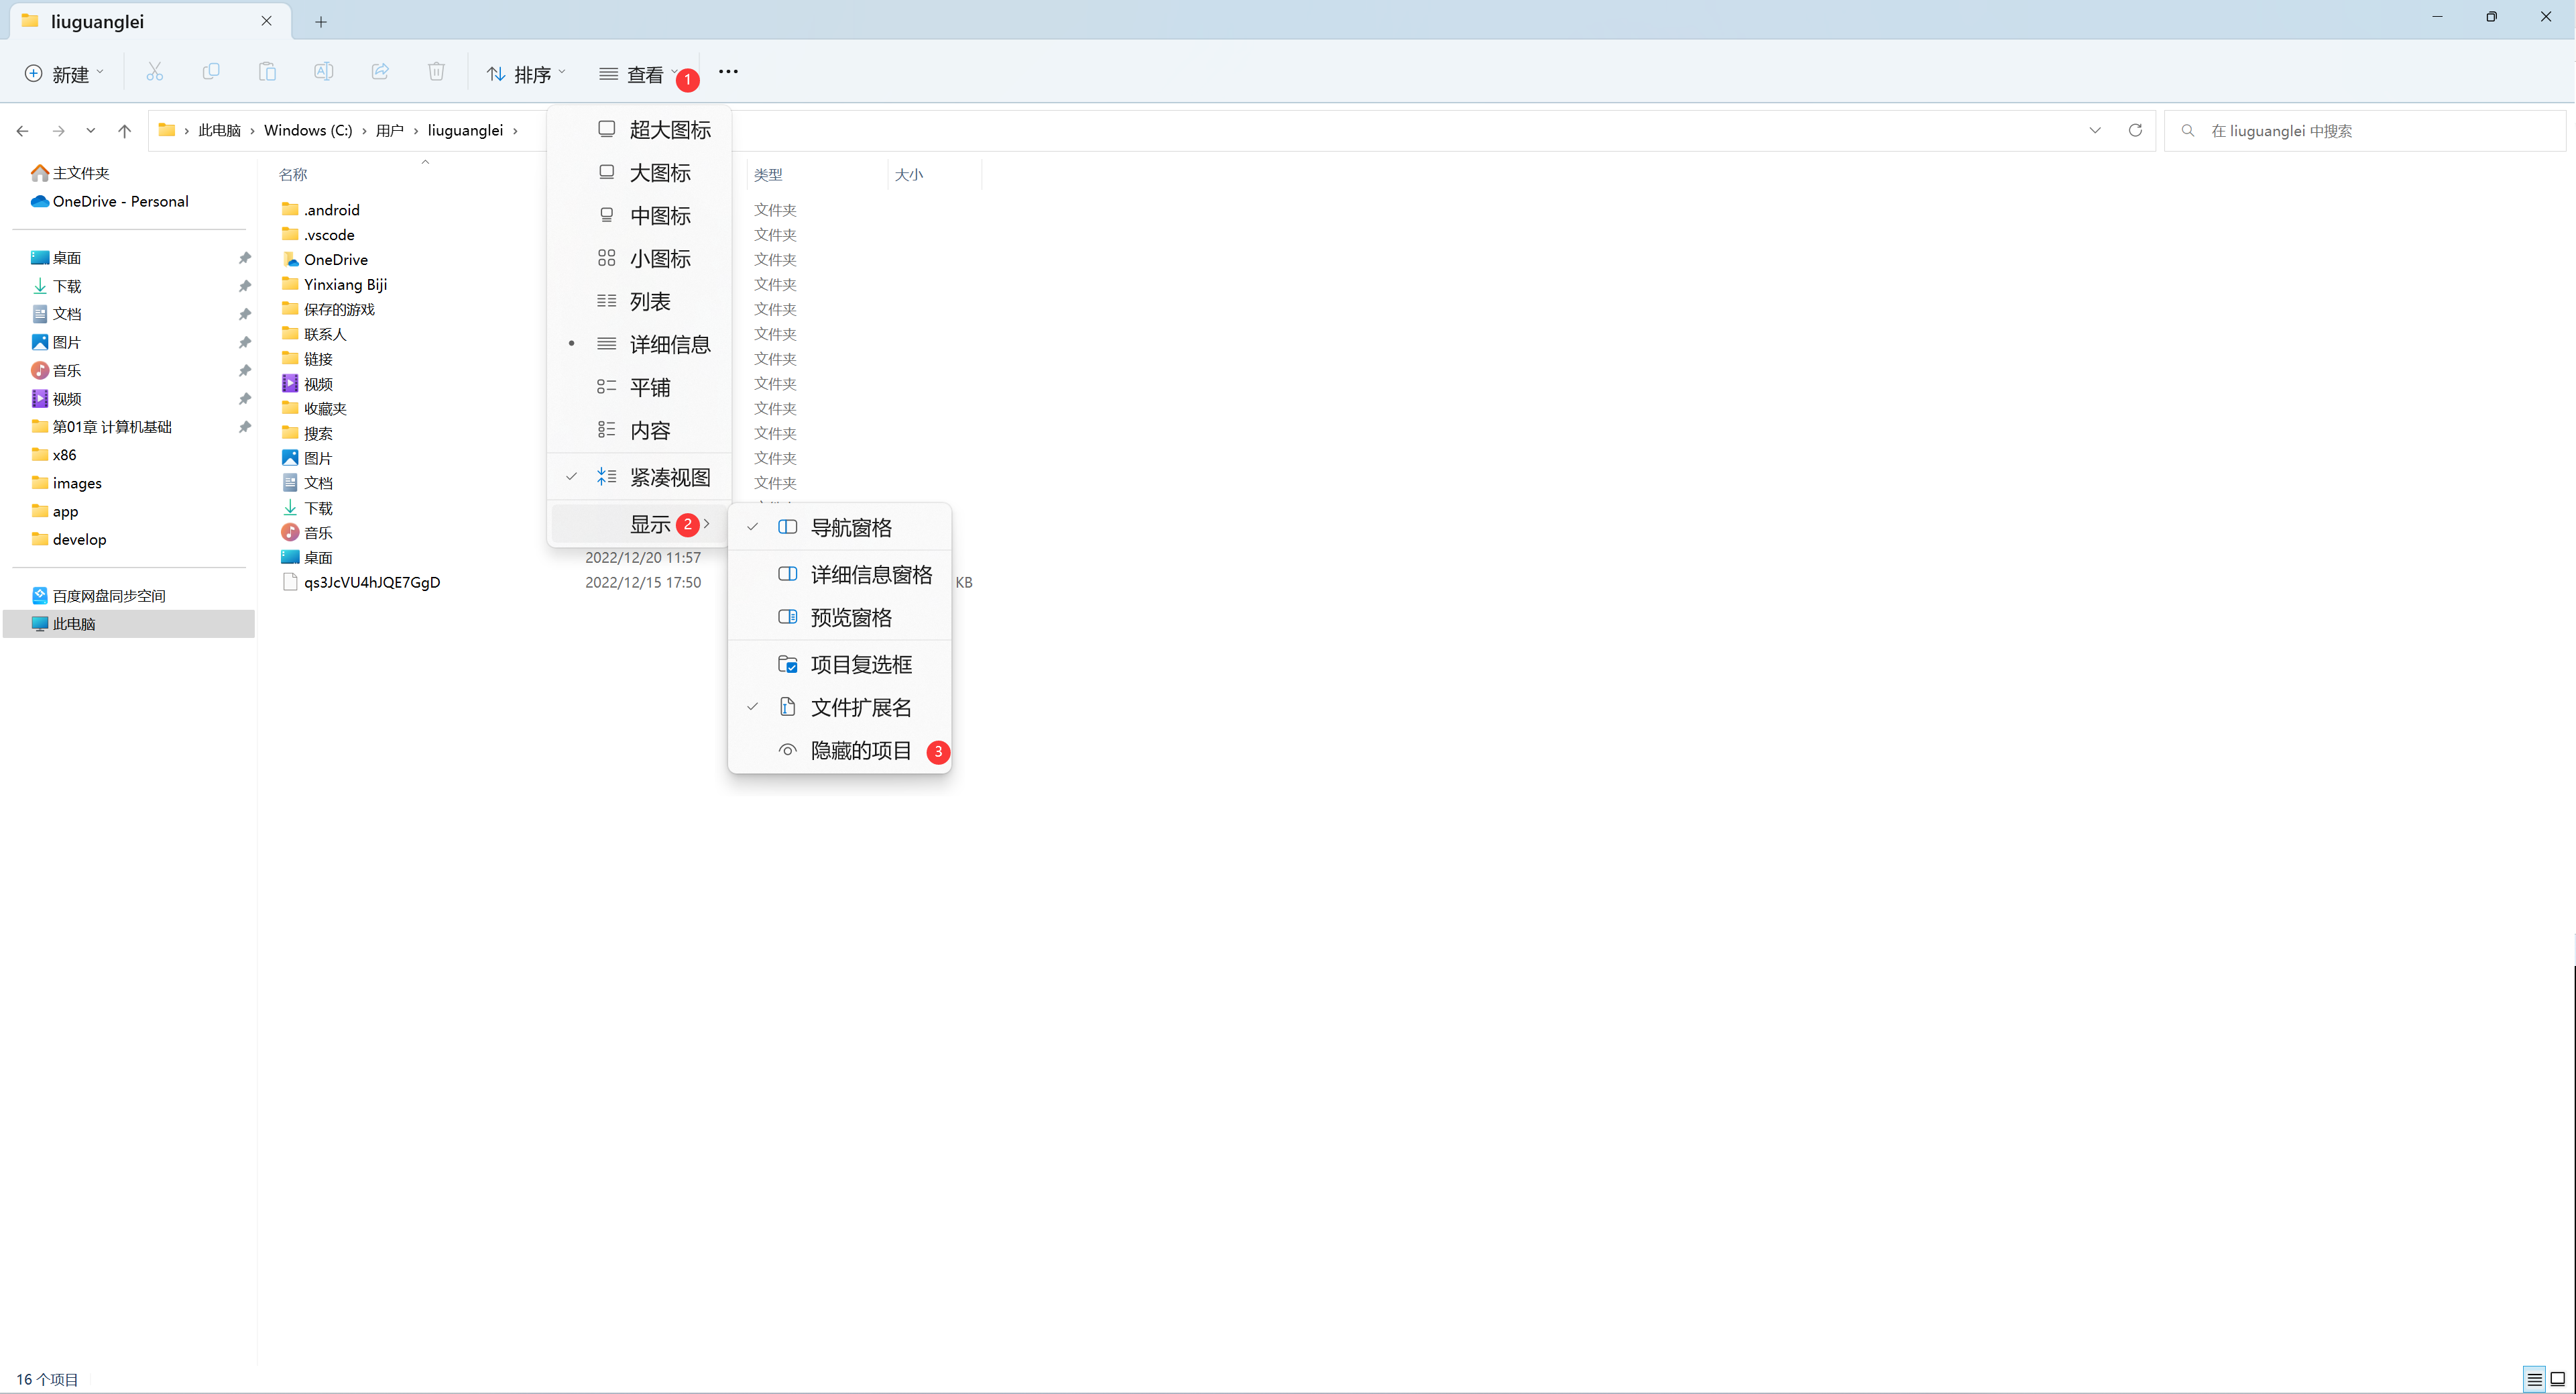Open the 排序 sort dropdown

click(x=526, y=74)
